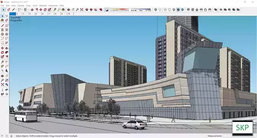Image resolution: width=257 pixels, height=138 pixels.
Task: Enable Shaded With Textures style
Action: coord(178,10)
